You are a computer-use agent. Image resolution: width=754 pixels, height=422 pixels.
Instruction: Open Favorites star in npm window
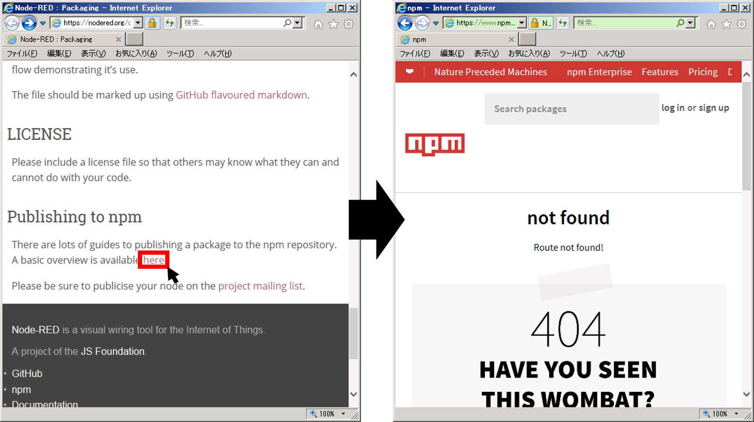(727, 24)
